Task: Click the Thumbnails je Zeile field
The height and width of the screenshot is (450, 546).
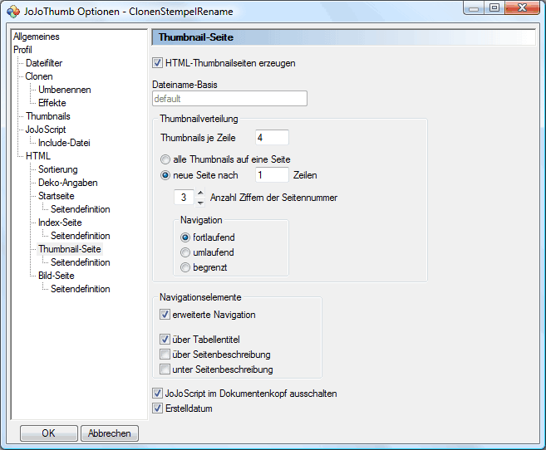Action: 272,137
